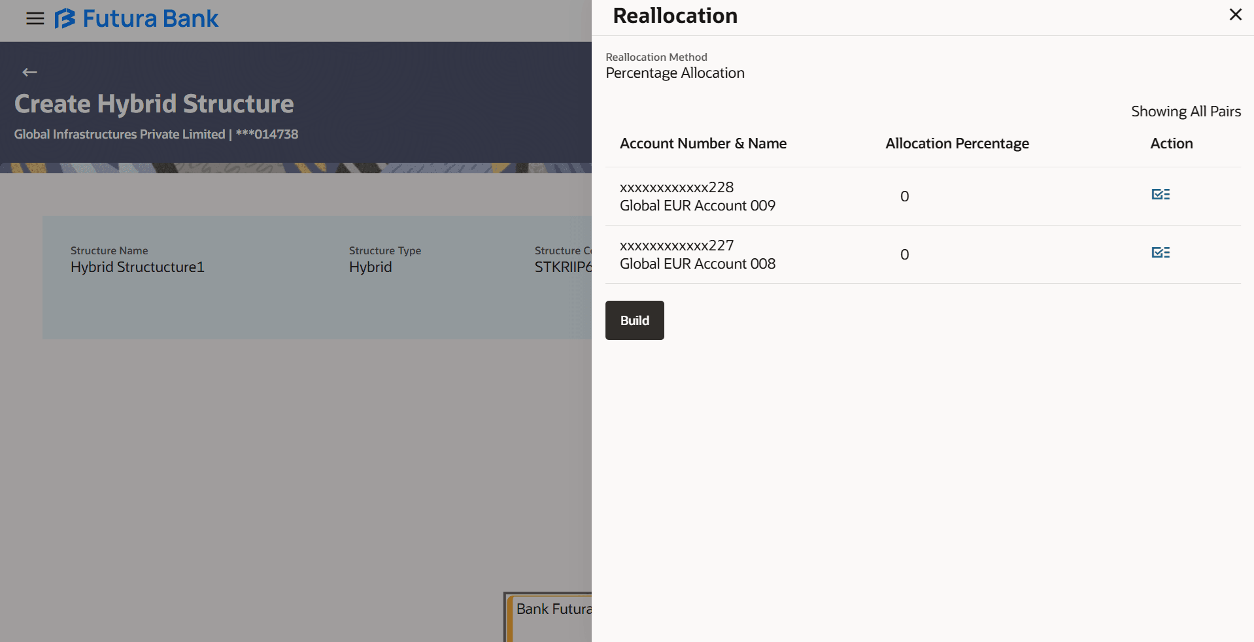Click the Structure Type label
This screenshot has width=1254, height=642.
point(385,251)
